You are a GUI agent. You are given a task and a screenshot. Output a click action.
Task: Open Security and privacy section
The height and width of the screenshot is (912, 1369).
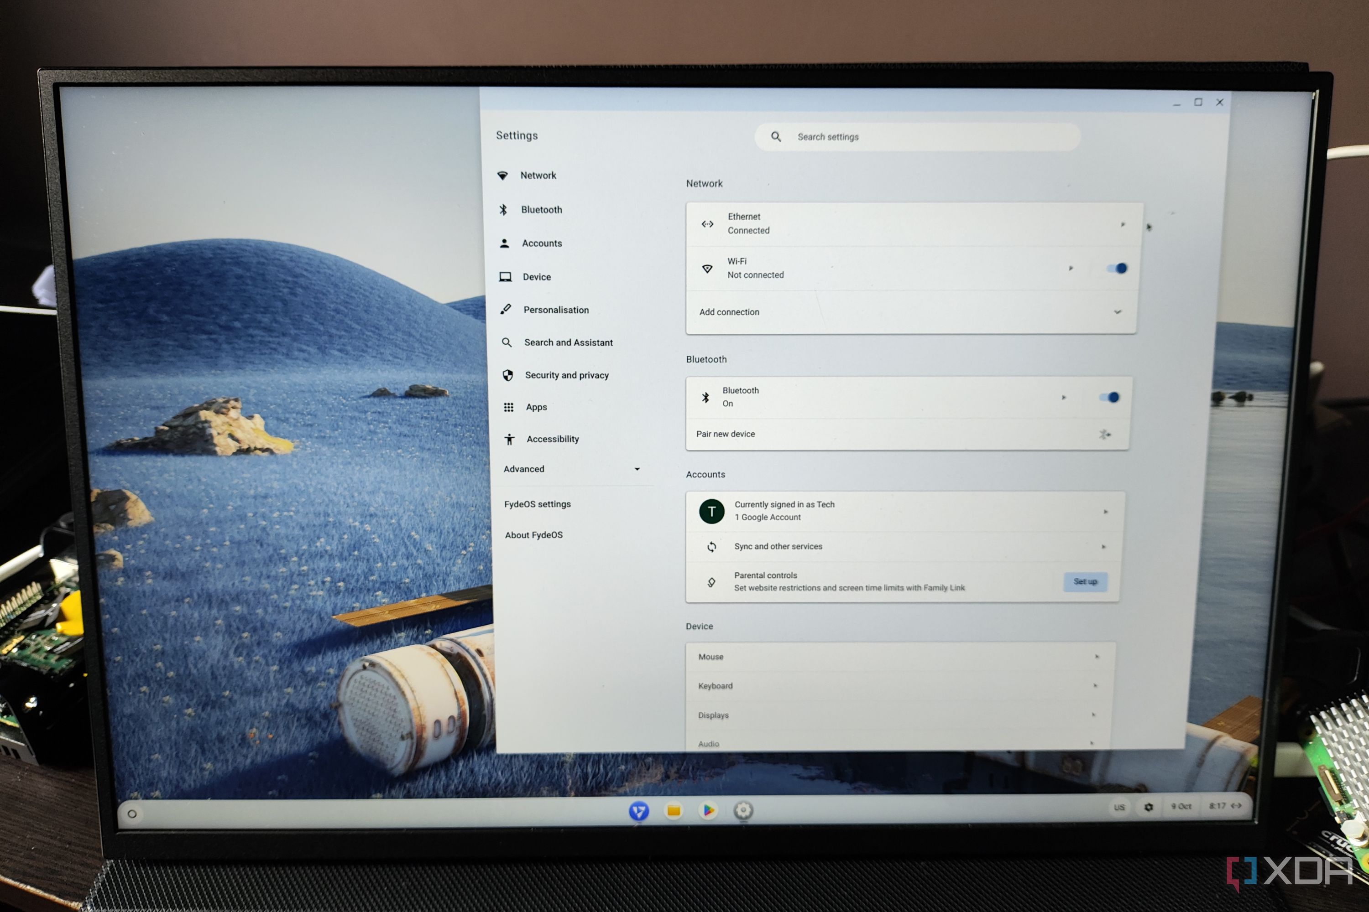(x=567, y=375)
